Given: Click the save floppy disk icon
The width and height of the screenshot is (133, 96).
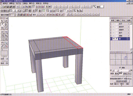Looking at the screenshot, I should tap(8, 7).
